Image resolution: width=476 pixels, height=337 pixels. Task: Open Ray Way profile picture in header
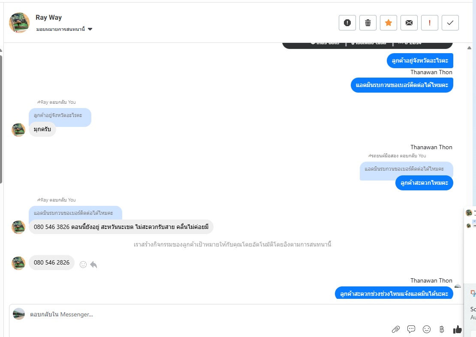pos(19,23)
